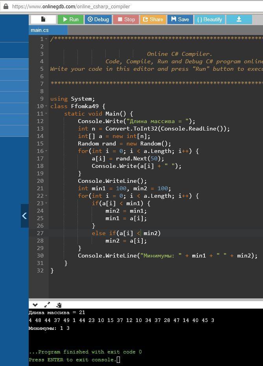Click the 'using System;' line
This screenshot has height=366, width=263.
point(73,99)
